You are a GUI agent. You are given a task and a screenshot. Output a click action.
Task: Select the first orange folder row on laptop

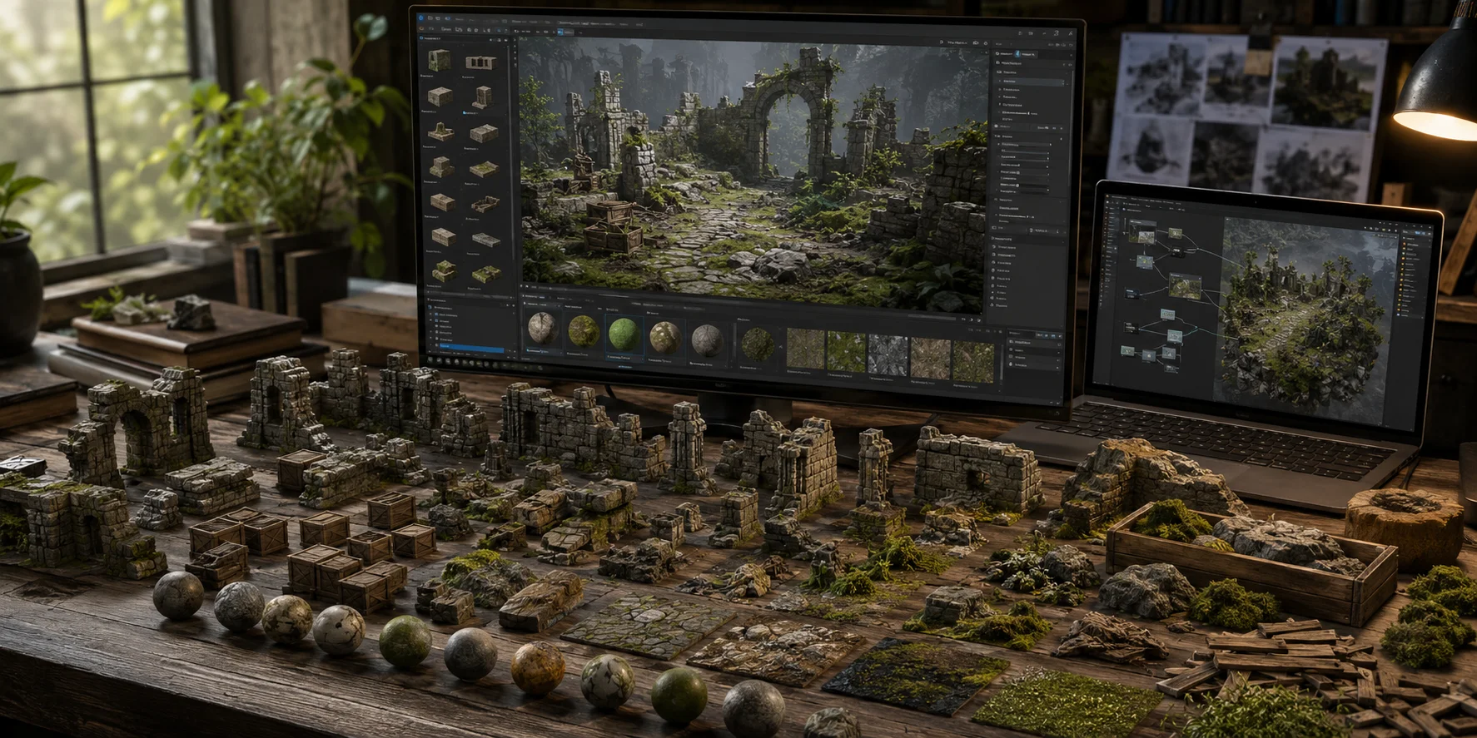pyautogui.click(x=1412, y=246)
